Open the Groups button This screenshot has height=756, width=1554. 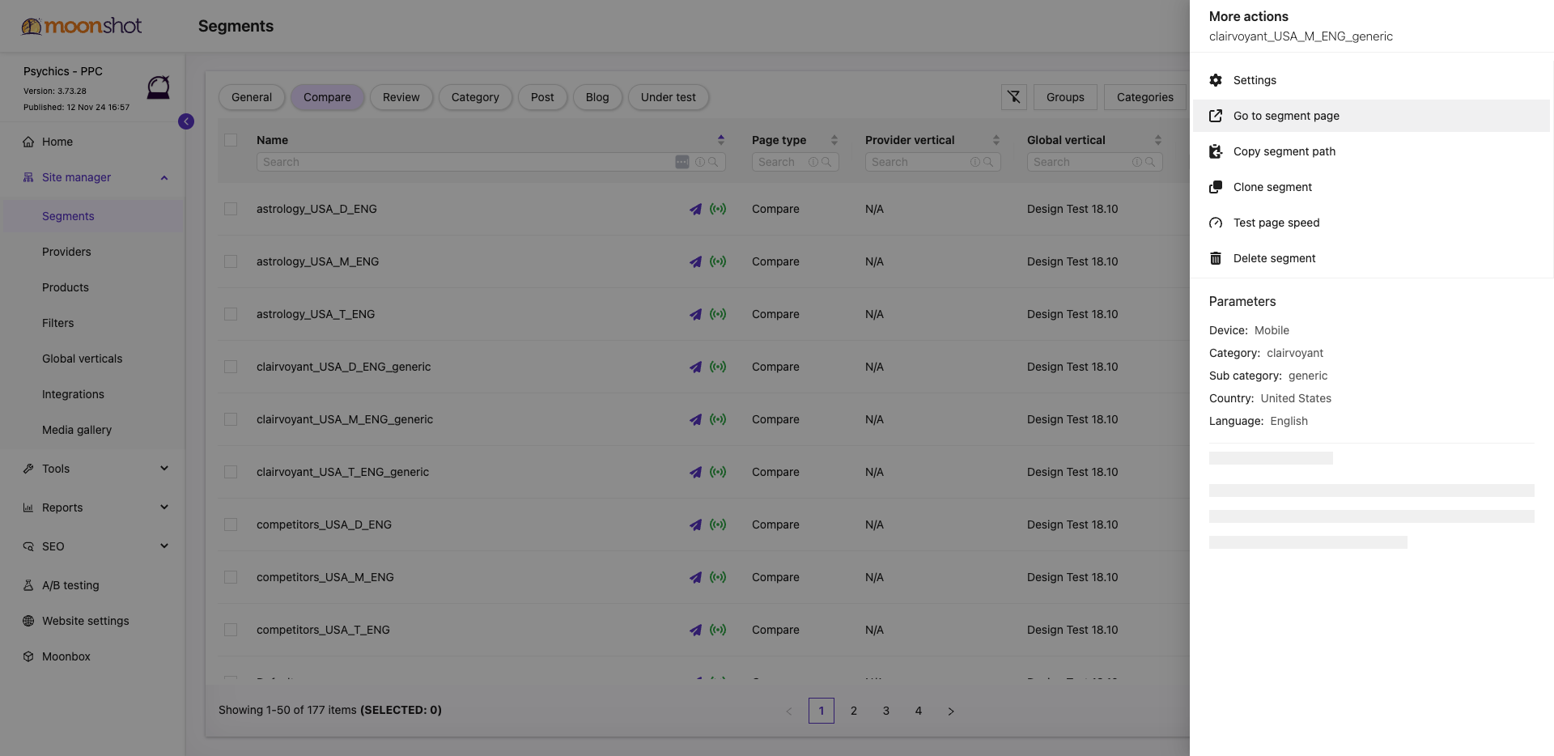click(x=1065, y=97)
